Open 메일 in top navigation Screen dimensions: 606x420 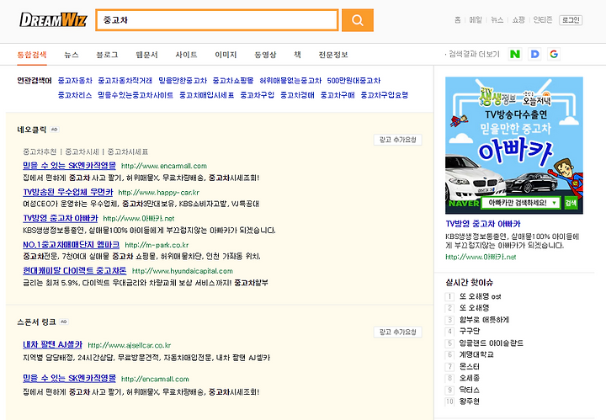[x=476, y=19]
